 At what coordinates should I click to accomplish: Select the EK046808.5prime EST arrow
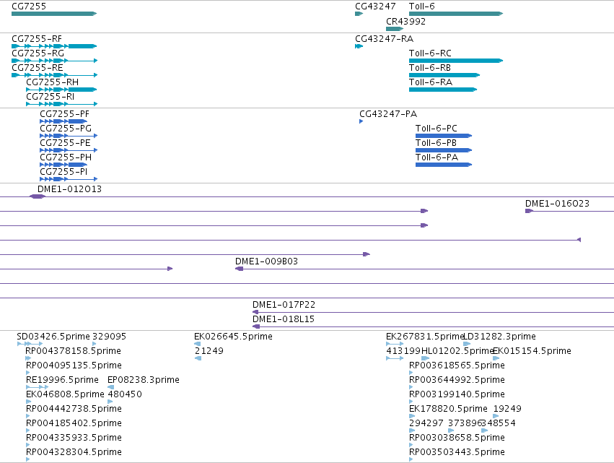click(x=29, y=402)
